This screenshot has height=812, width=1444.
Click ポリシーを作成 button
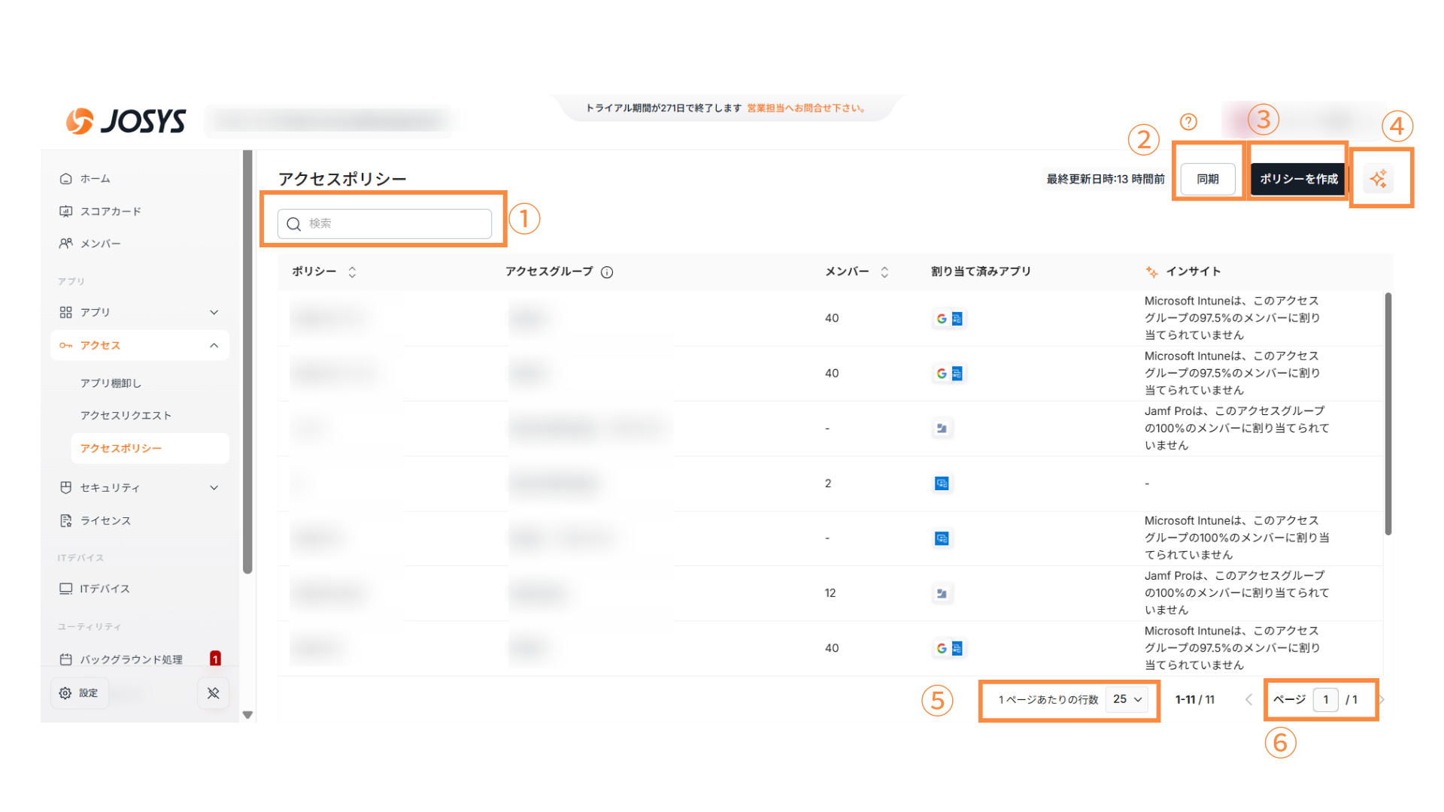click(x=1298, y=179)
